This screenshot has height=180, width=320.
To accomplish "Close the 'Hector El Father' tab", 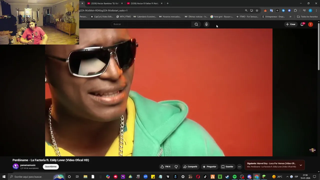I will pos(161,3).
